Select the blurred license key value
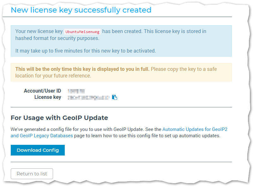This screenshot has width=254, height=187. click(88, 98)
